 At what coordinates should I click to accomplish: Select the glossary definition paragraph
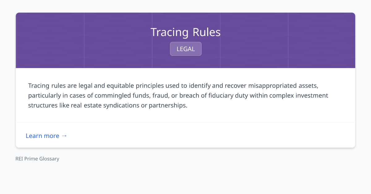click(x=178, y=95)
